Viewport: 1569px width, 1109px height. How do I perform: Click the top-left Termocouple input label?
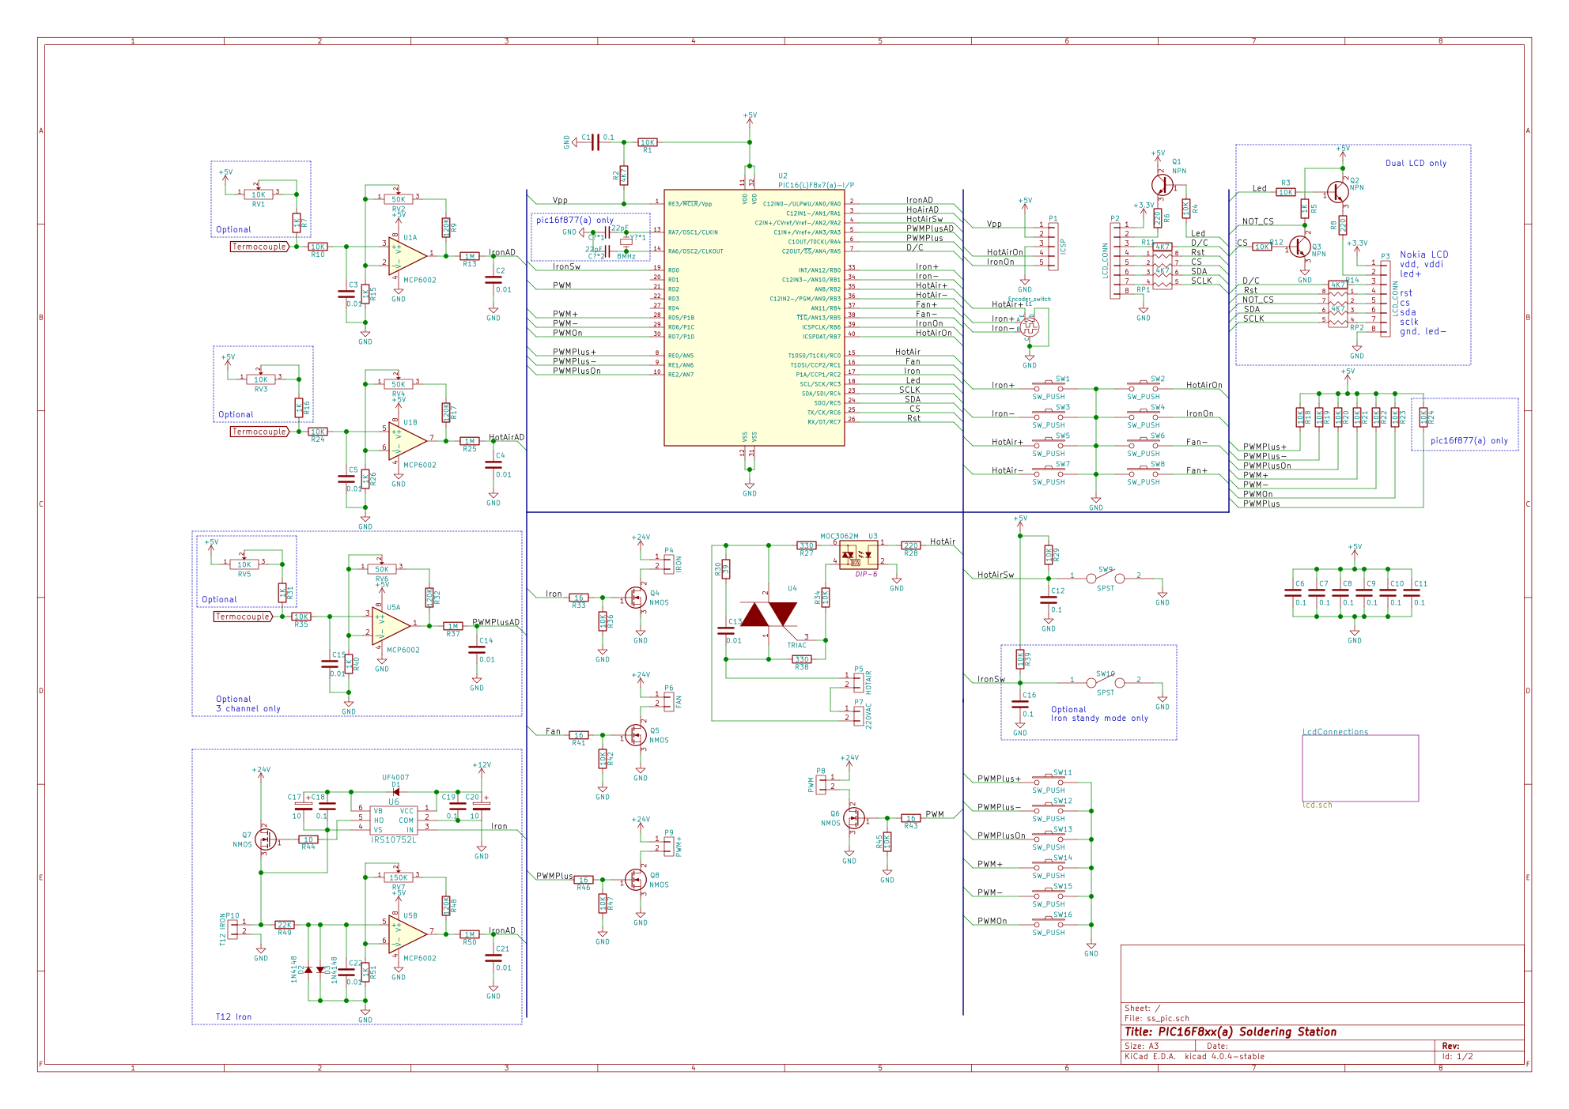click(x=259, y=247)
